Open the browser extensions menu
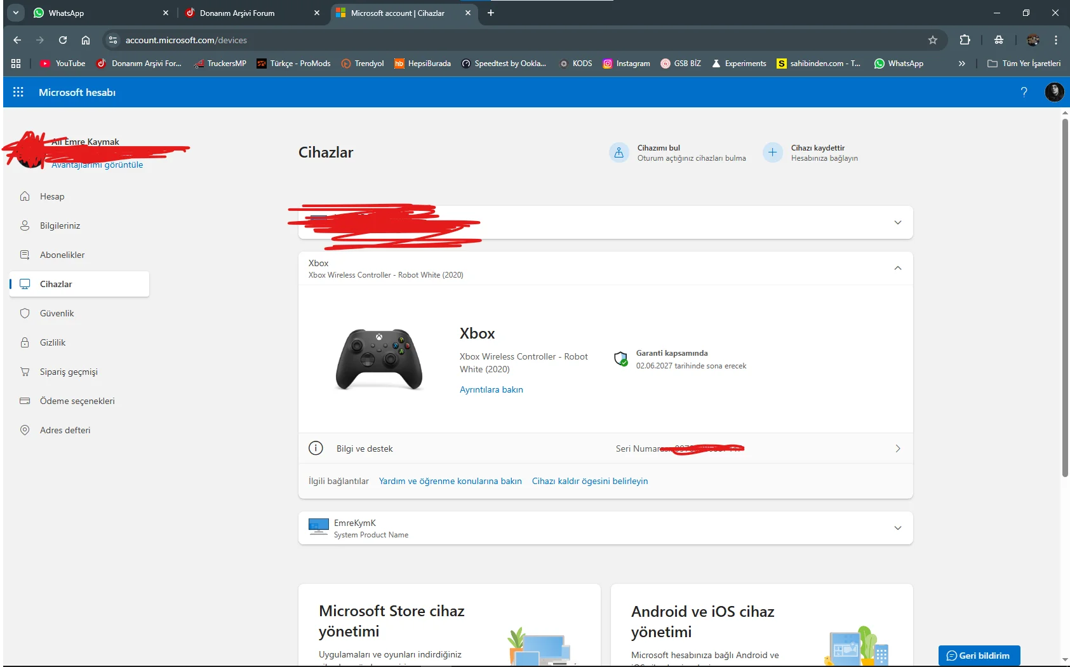Viewport: 1070px width, 667px height. pos(965,40)
